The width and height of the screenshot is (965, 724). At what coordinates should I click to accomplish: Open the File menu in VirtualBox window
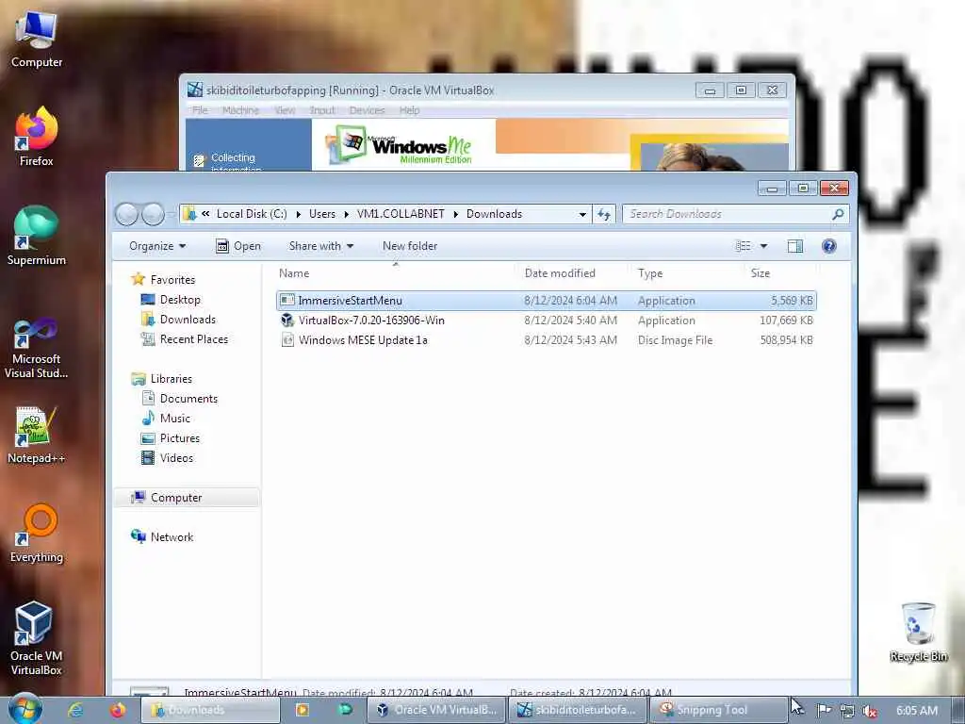[200, 110]
